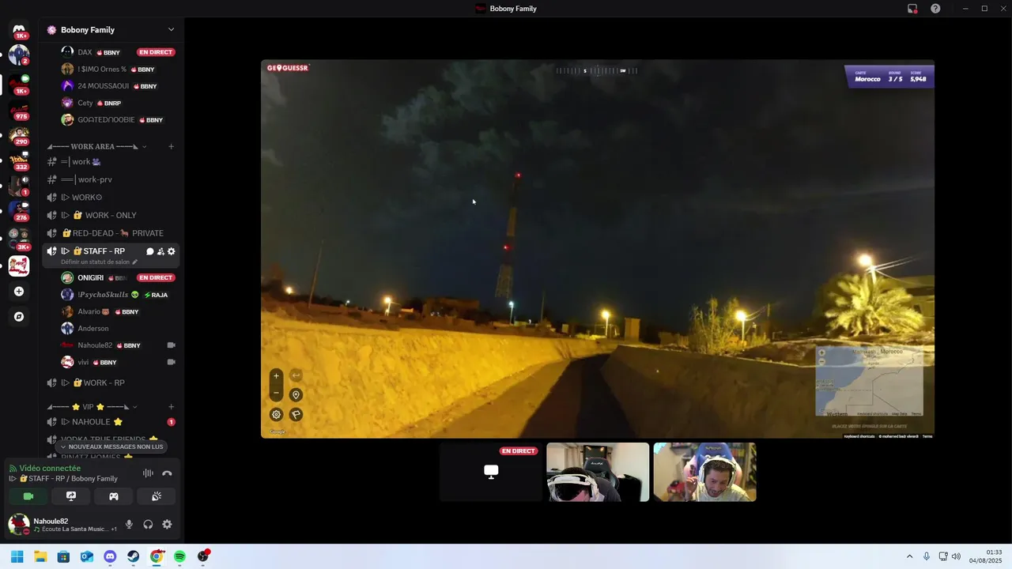Screen dimensions: 1012x569
Task: Join RED-DEAD PRIVATE voice channel
Action: click(111, 233)
